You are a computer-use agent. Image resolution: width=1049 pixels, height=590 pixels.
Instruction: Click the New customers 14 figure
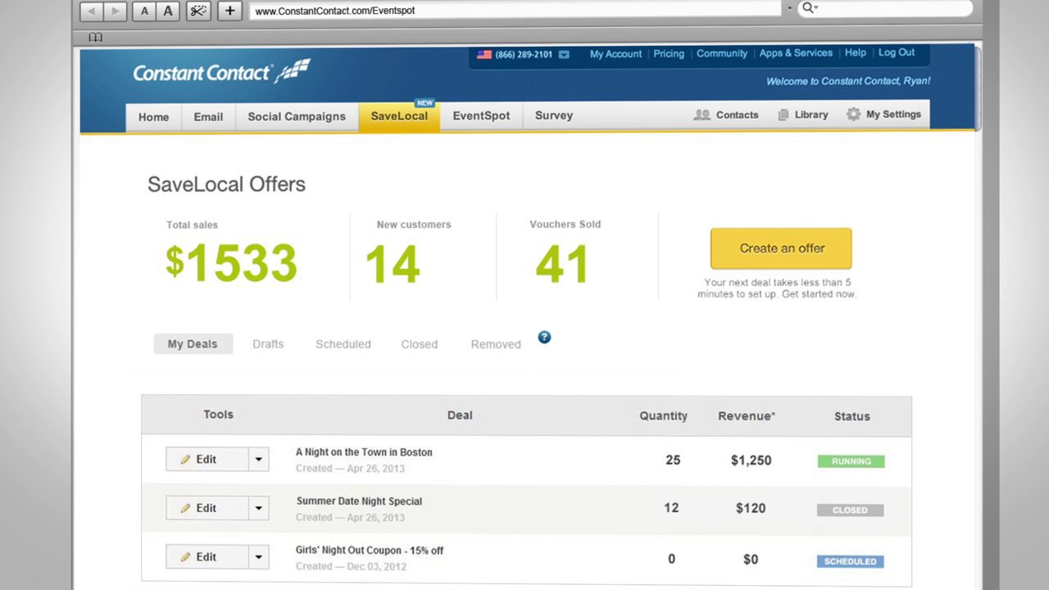[393, 265]
